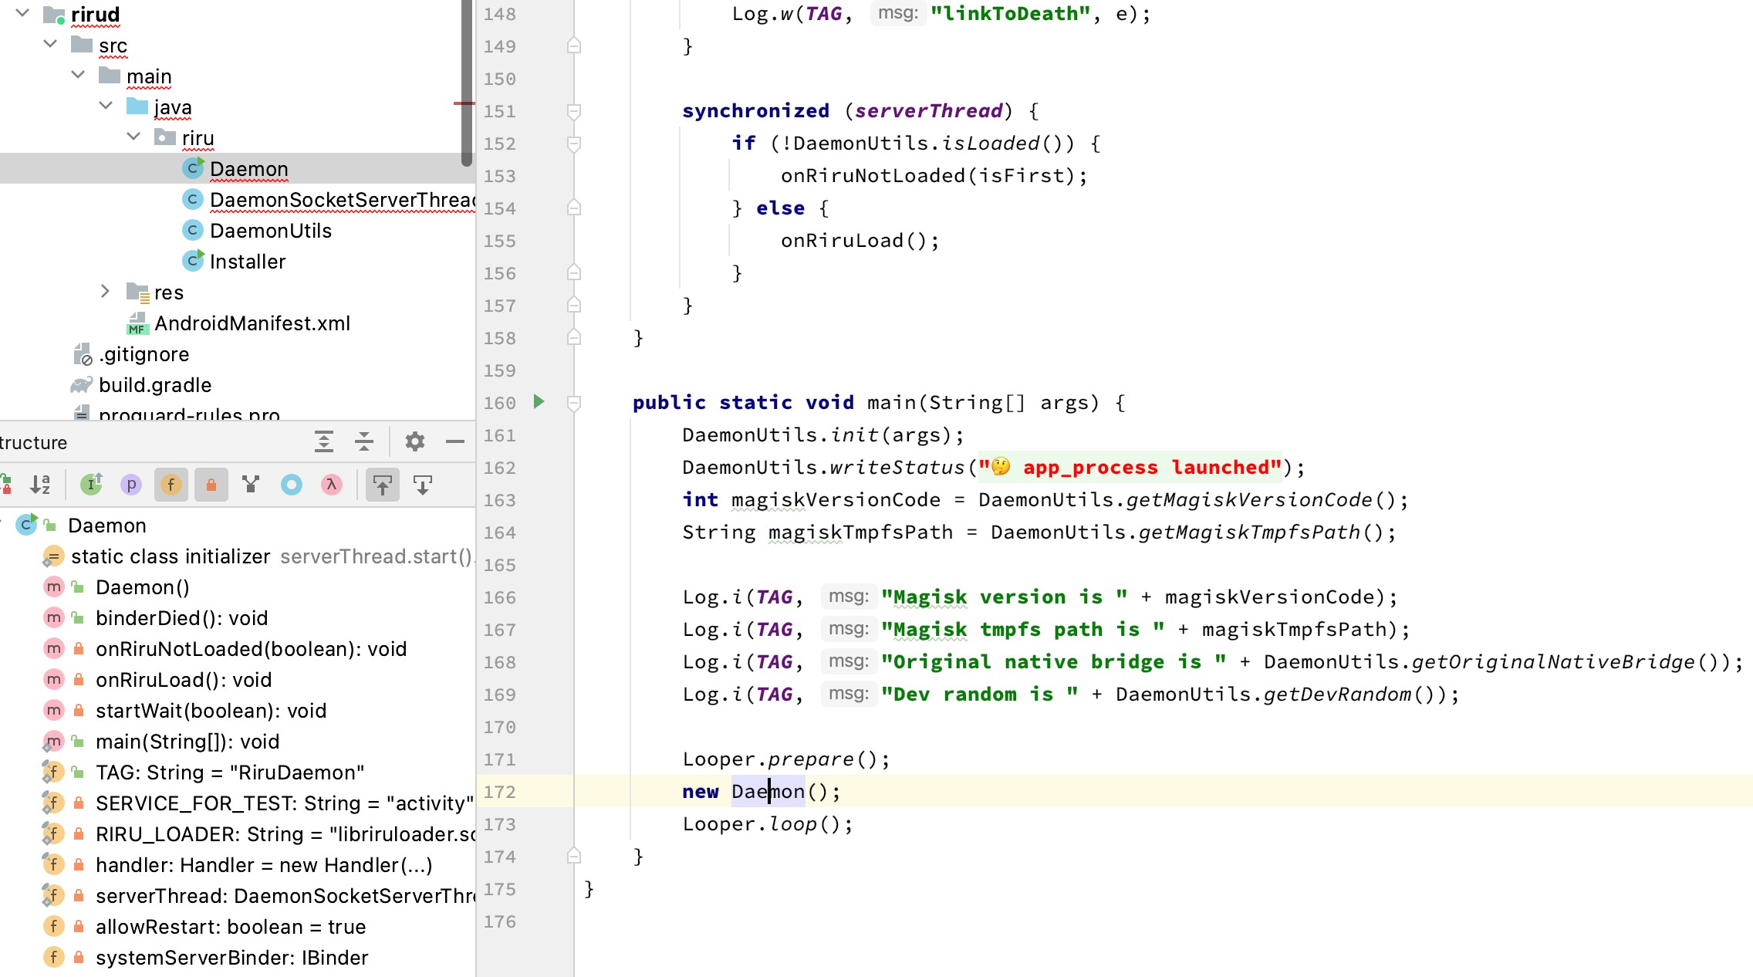Image resolution: width=1753 pixels, height=977 pixels.
Task: Open AndroidManifest.xml file
Action: tap(252, 323)
